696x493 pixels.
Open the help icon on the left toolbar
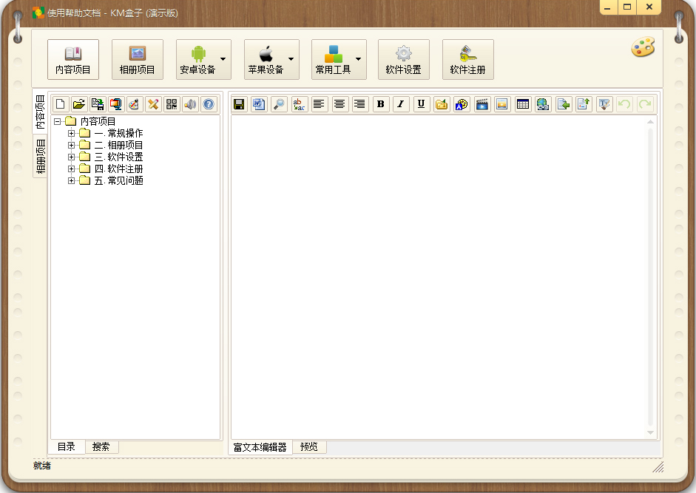point(208,104)
